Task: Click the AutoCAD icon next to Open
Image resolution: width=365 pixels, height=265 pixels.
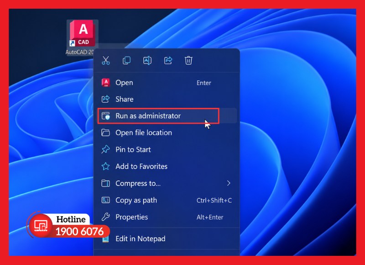Action: point(106,83)
